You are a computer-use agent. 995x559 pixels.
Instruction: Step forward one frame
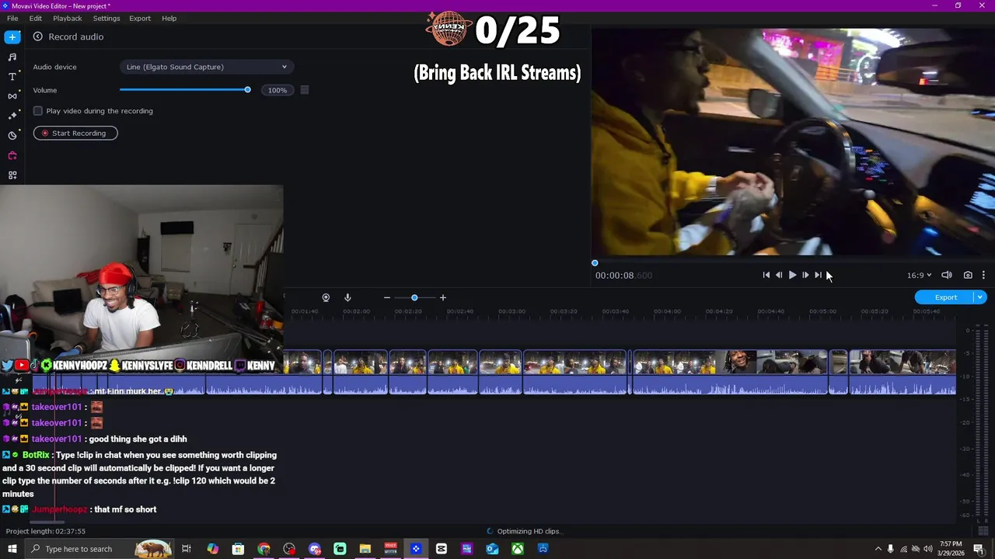805,275
